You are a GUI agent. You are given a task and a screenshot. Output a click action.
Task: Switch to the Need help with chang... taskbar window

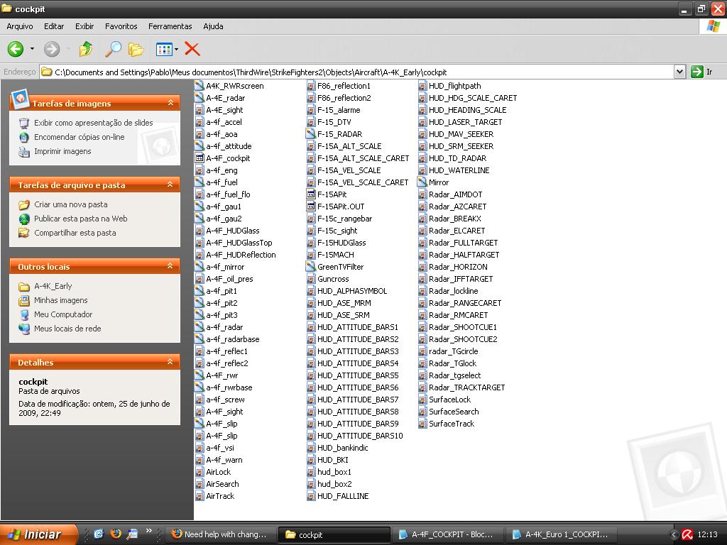tap(221, 534)
